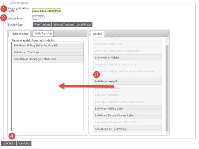
Task: Select the Local Pickup button
Action: pos(84,25)
